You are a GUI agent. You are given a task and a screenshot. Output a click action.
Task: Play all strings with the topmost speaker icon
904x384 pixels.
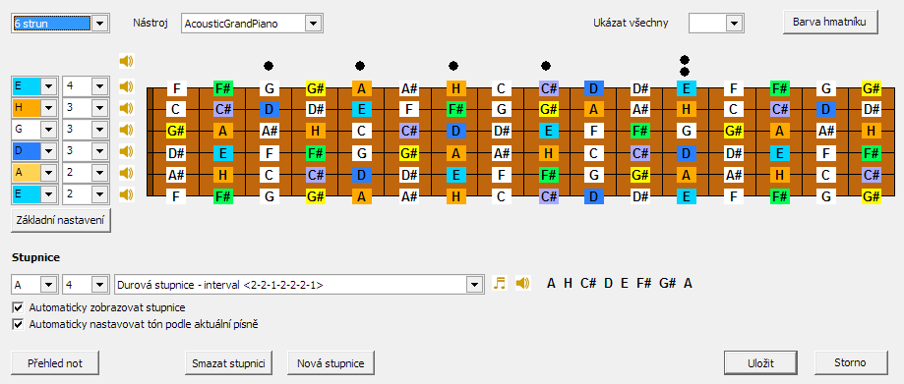(x=126, y=61)
